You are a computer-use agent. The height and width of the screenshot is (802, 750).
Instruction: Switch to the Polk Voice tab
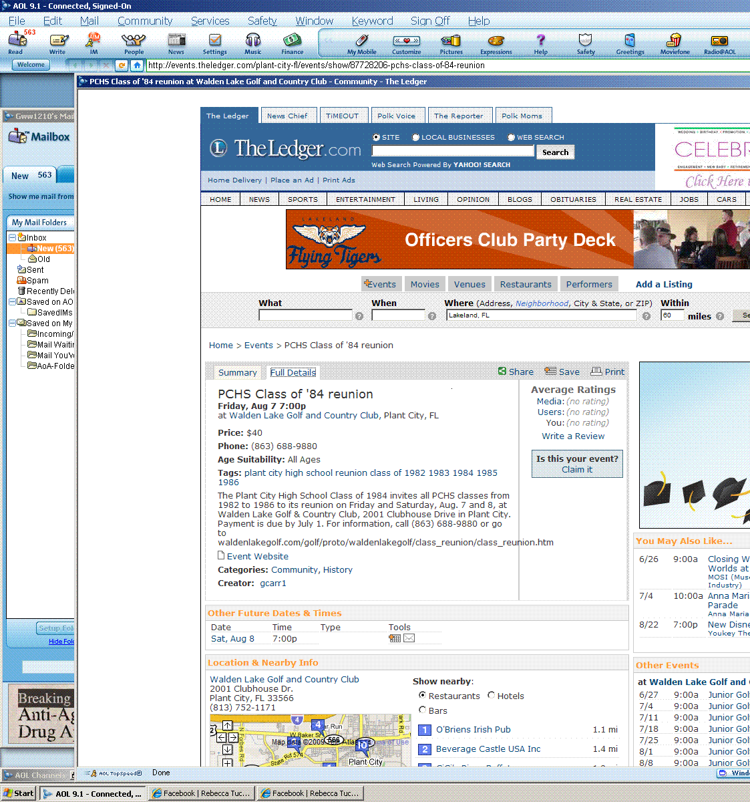(396, 116)
